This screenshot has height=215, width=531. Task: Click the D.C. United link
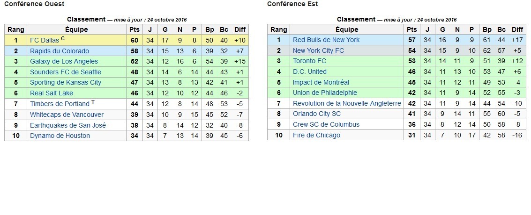310,72
